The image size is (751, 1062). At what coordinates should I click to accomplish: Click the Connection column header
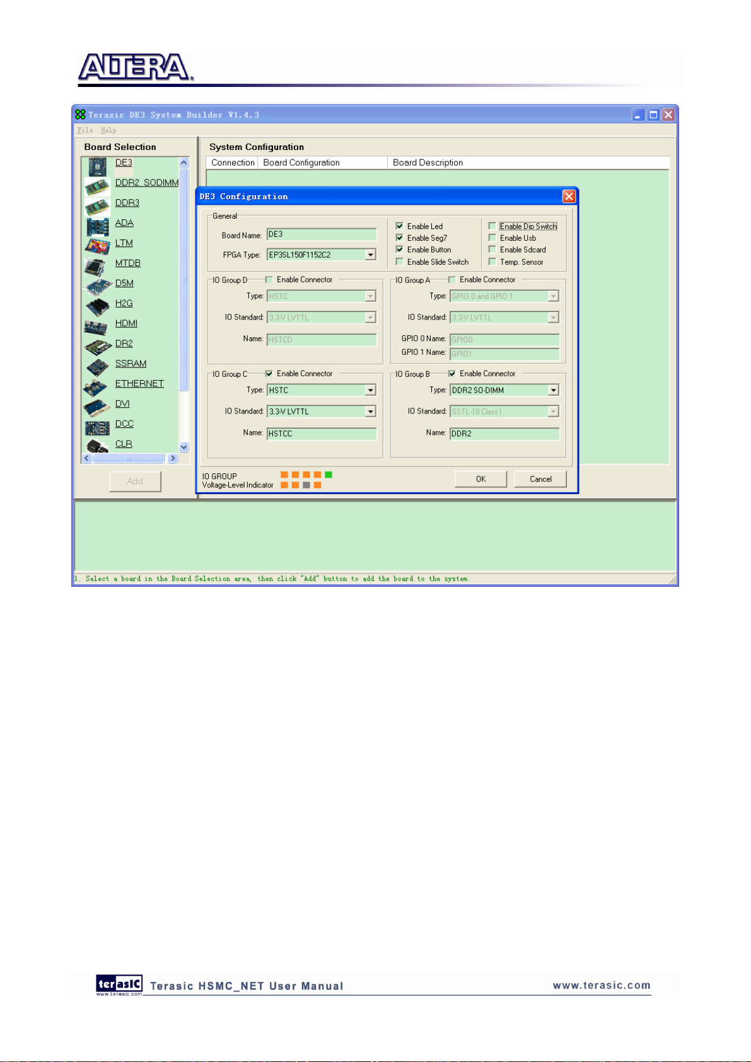point(232,163)
